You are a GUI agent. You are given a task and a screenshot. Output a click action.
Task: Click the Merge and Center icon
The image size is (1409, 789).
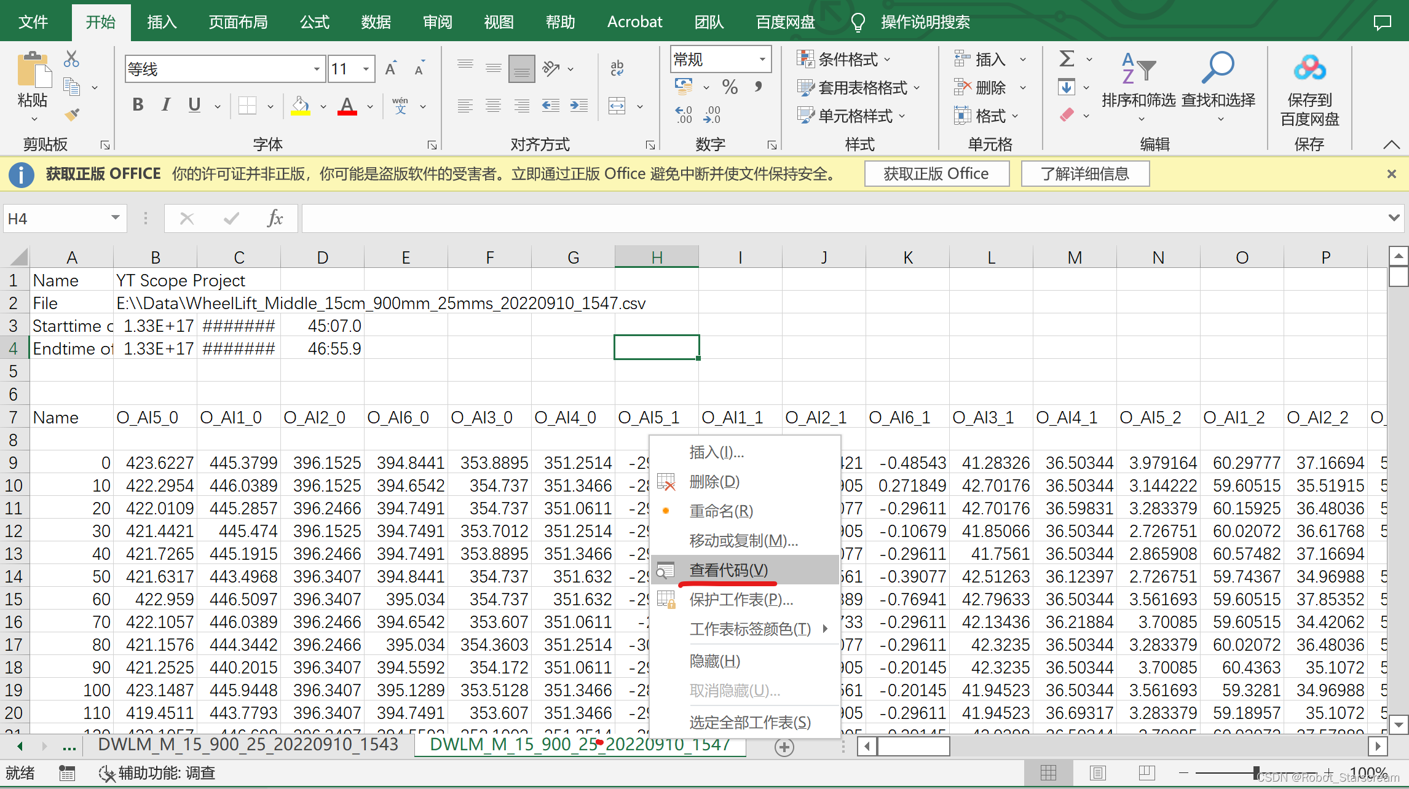[617, 106]
